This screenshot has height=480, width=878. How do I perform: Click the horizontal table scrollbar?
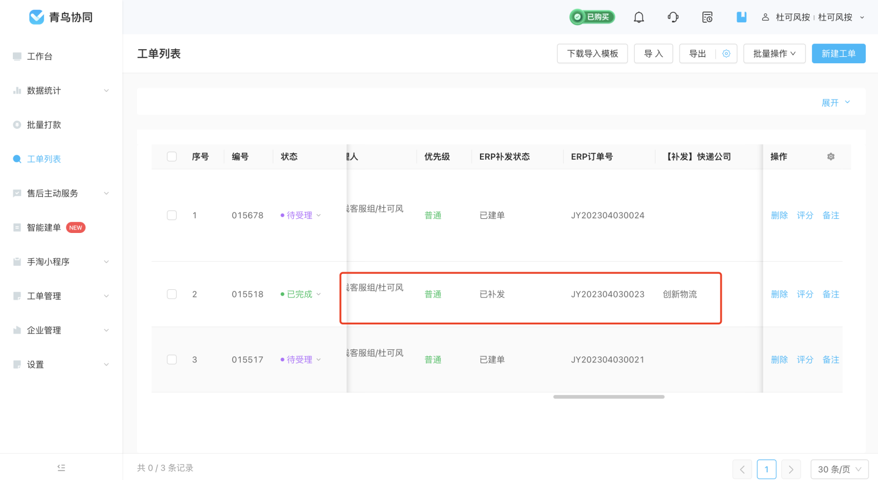tap(609, 397)
